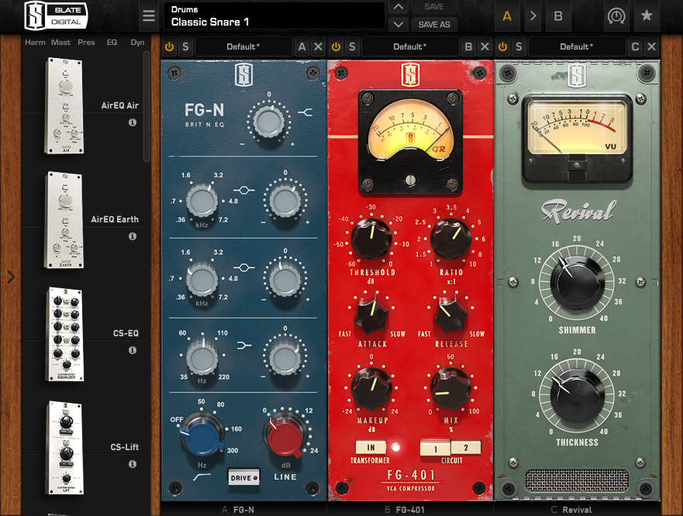
Task: Select preset slot A
Action: [x=506, y=16]
